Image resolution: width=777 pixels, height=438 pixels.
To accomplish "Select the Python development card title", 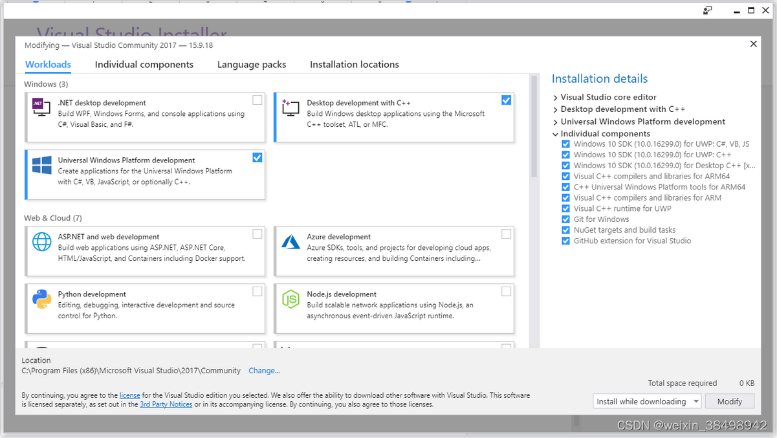I will click(93, 294).
